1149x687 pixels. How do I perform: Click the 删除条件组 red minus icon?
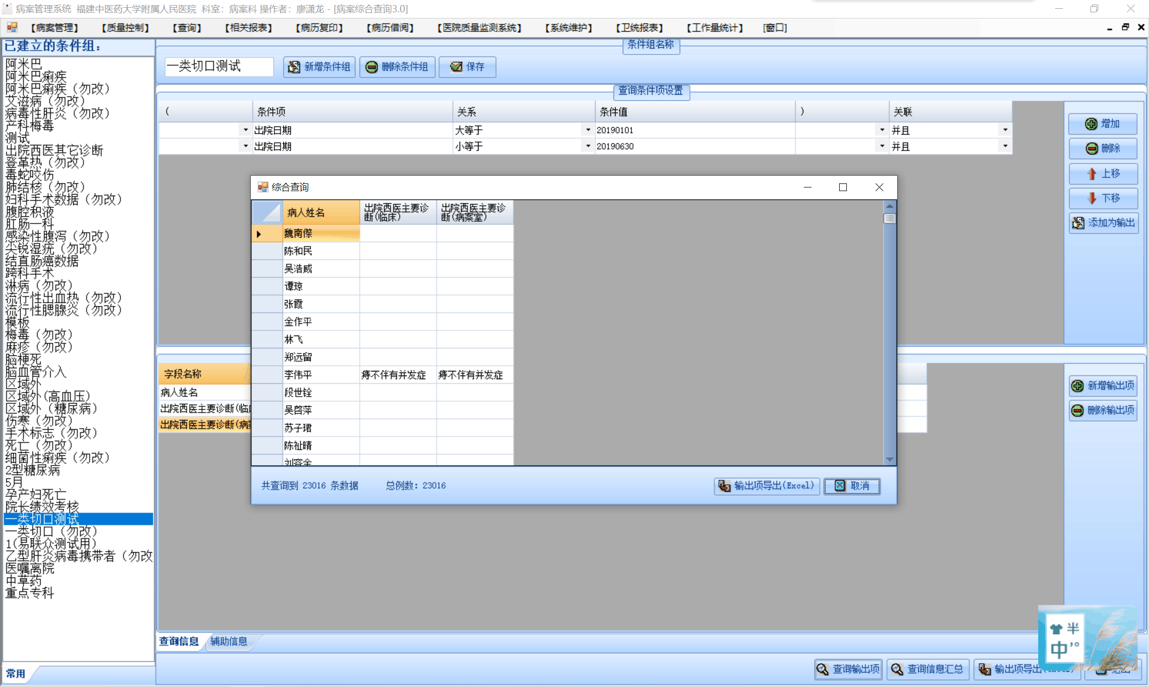click(x=372, y=67)
